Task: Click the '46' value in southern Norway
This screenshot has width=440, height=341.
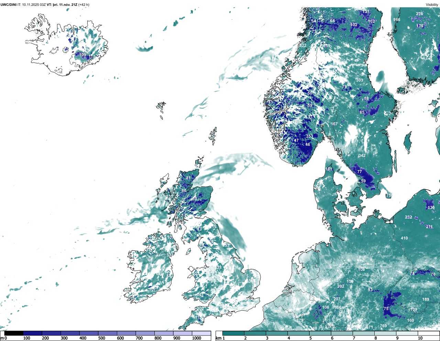Action: tap(308, 145)
